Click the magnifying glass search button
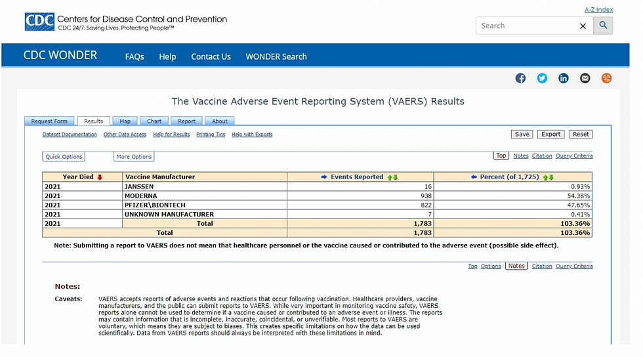The height and width of the screenshot is (357, 643). pos(603,26)
